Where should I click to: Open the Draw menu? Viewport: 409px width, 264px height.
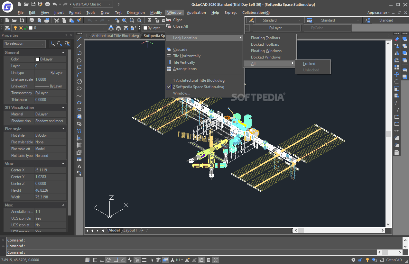tap(105, 13)
